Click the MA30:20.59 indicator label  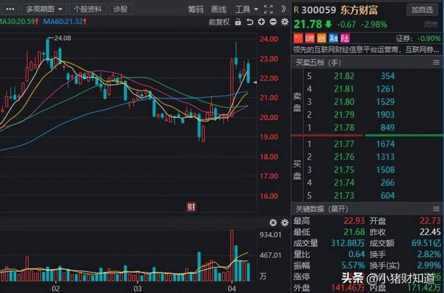19,22
